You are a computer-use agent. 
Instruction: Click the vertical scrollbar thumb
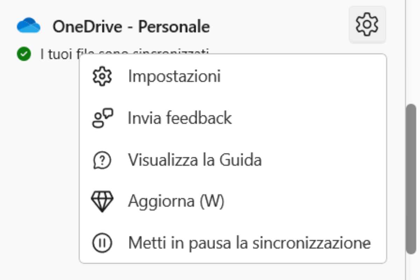point(411,178)
